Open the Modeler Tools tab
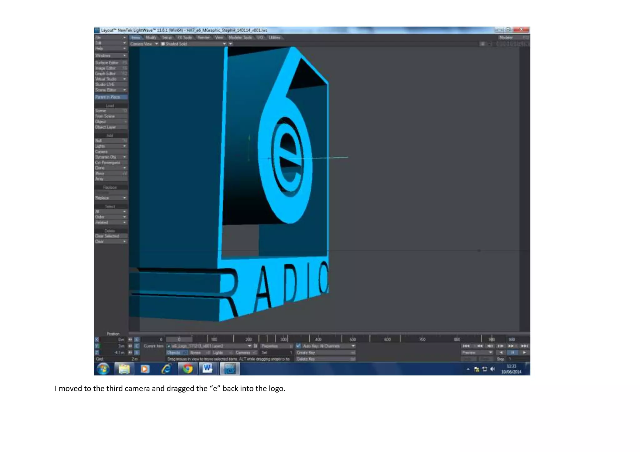The width and height of the screenshot is (640, 452). (240, 37)
